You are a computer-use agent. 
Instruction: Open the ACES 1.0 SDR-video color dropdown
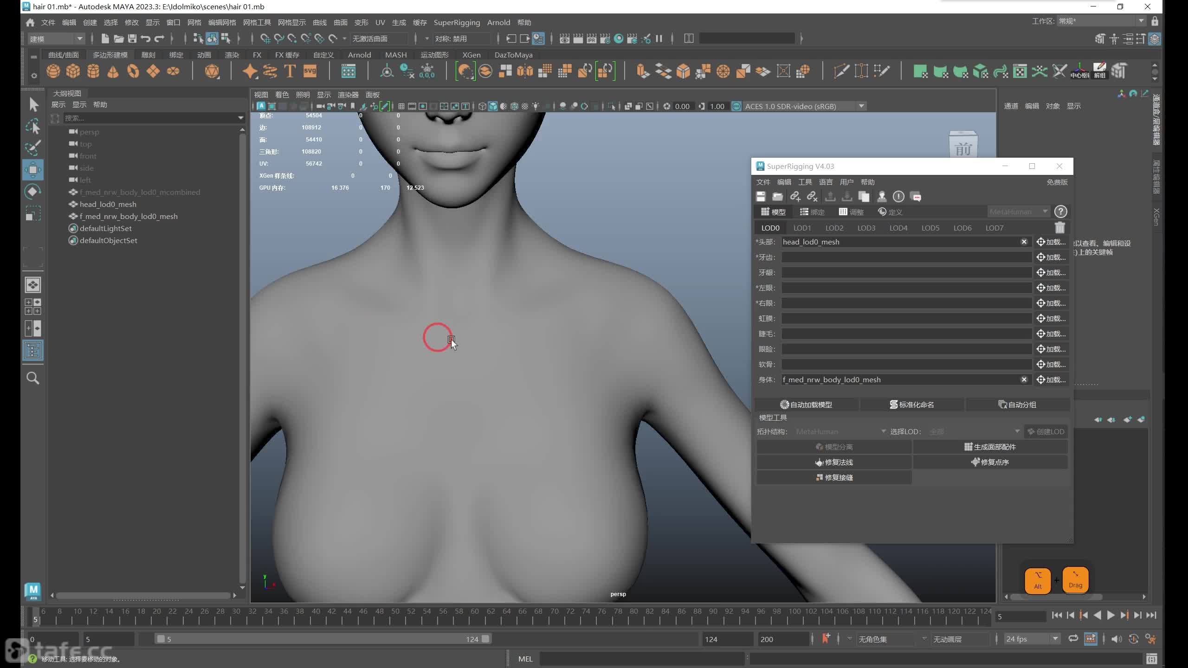[804, 106]
